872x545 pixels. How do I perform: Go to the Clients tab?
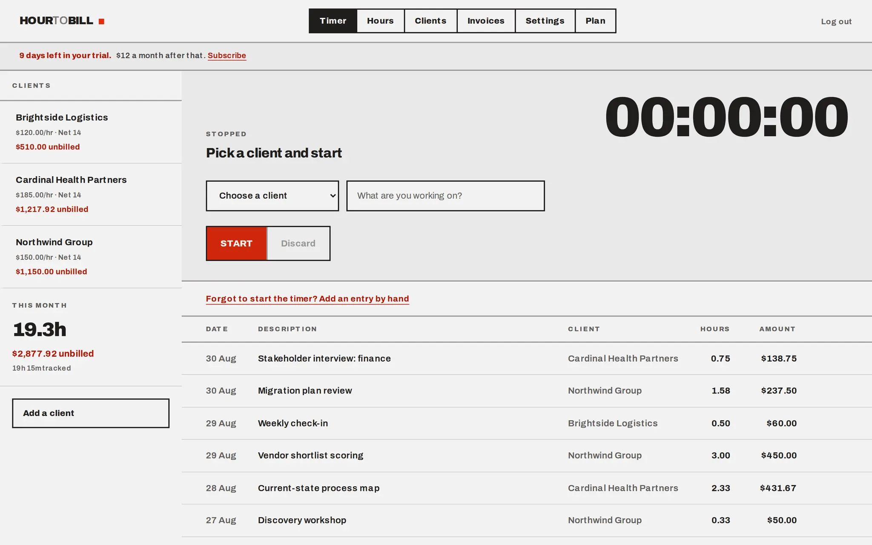coord(430,21)
